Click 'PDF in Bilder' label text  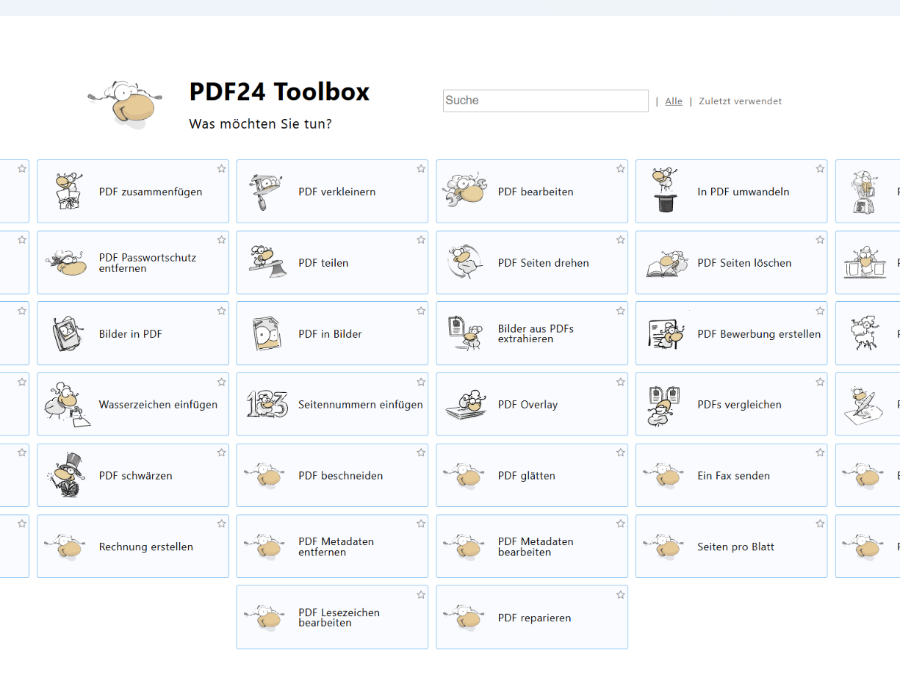coord(330,334)
